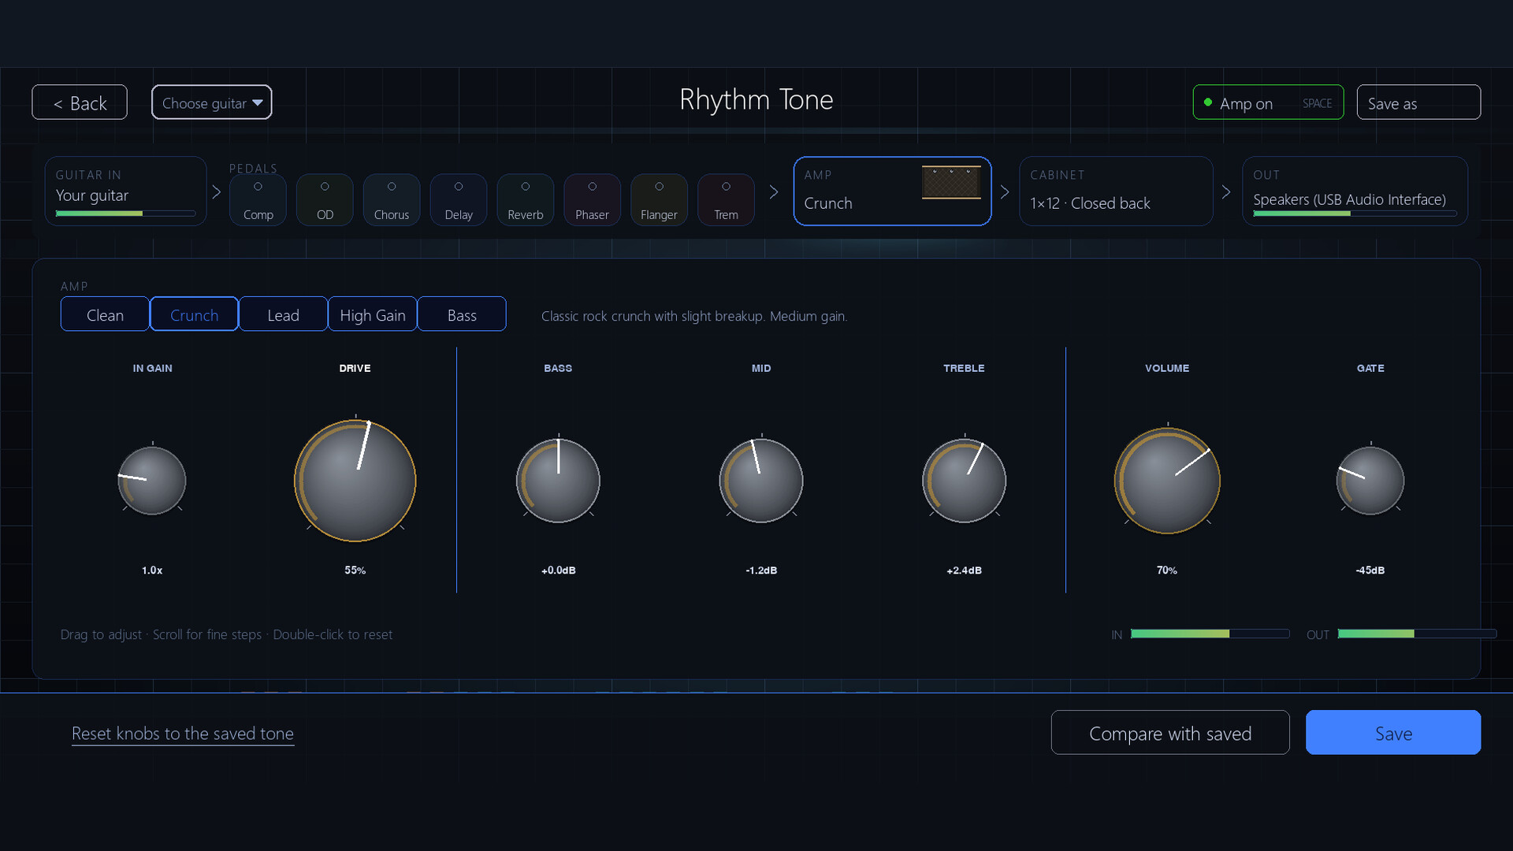Select the Crunch amp tab
The image size is (1513, 851).
(194, 314)
